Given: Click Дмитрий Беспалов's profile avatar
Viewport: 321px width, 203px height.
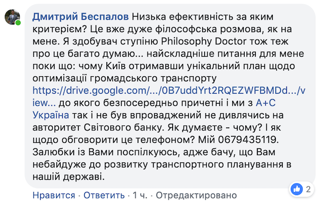Looking at the screenshot, I should click(13, 17).
